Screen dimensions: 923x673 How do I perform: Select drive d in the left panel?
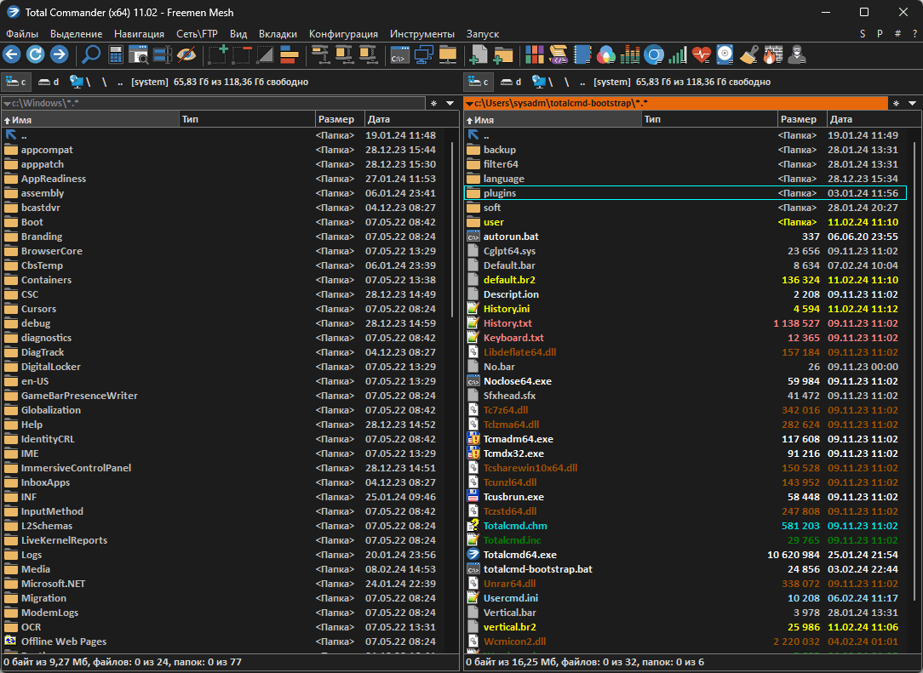point(48,82)
